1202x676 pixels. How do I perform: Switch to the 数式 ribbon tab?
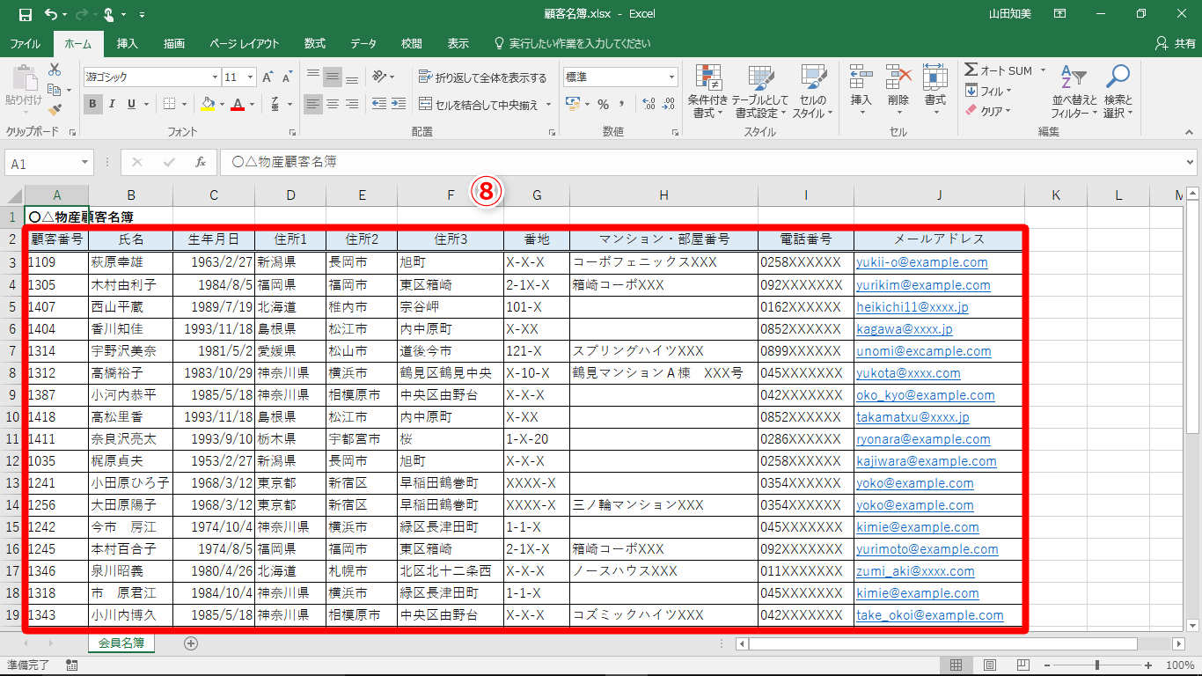click(314, 43)
